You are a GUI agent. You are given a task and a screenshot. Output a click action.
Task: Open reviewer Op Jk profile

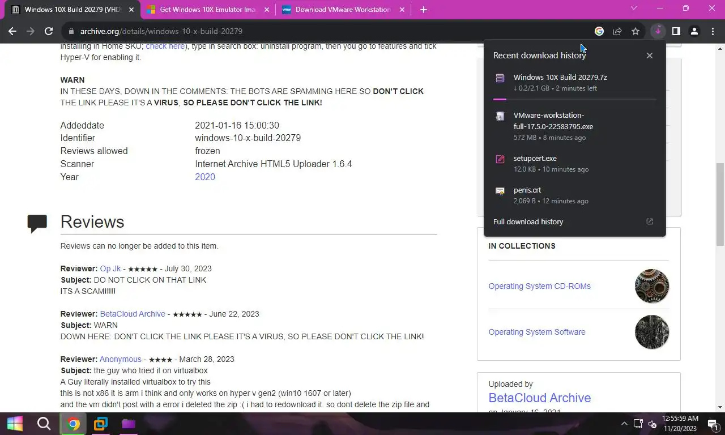coord(110,268)
